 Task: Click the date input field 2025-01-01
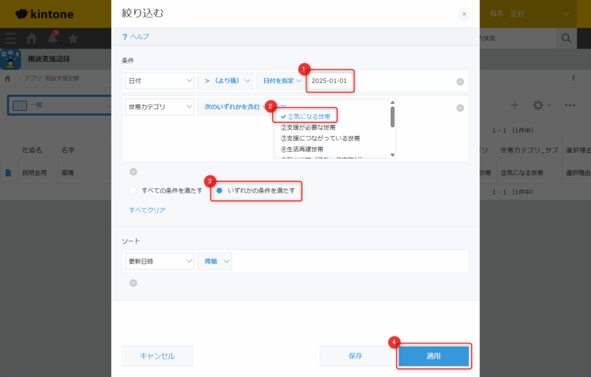[x=330, y=81]
